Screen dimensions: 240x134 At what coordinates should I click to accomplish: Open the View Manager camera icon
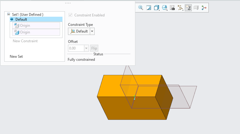tap(172, 8)
